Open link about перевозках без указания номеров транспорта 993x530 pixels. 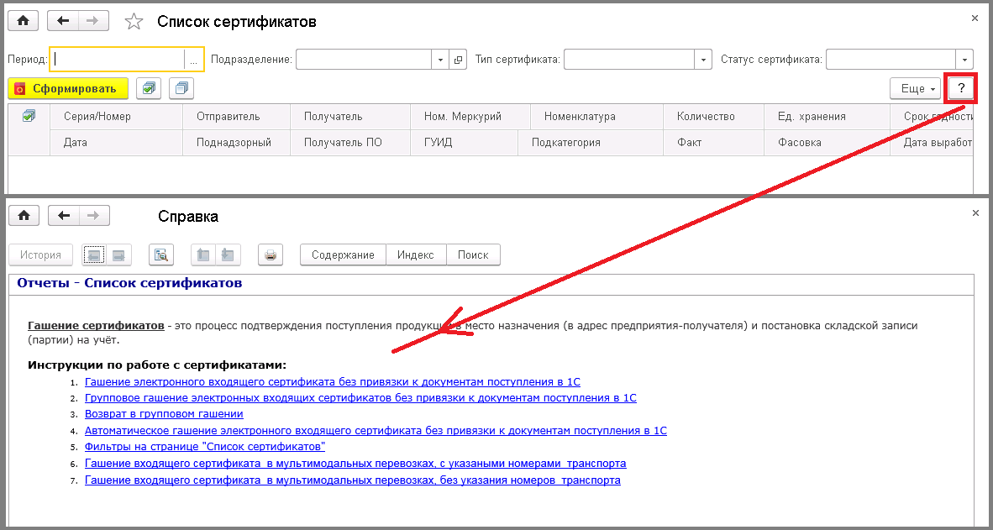coord(353,480)
